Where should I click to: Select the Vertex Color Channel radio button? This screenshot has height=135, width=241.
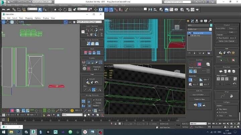(x=217, y=41)
